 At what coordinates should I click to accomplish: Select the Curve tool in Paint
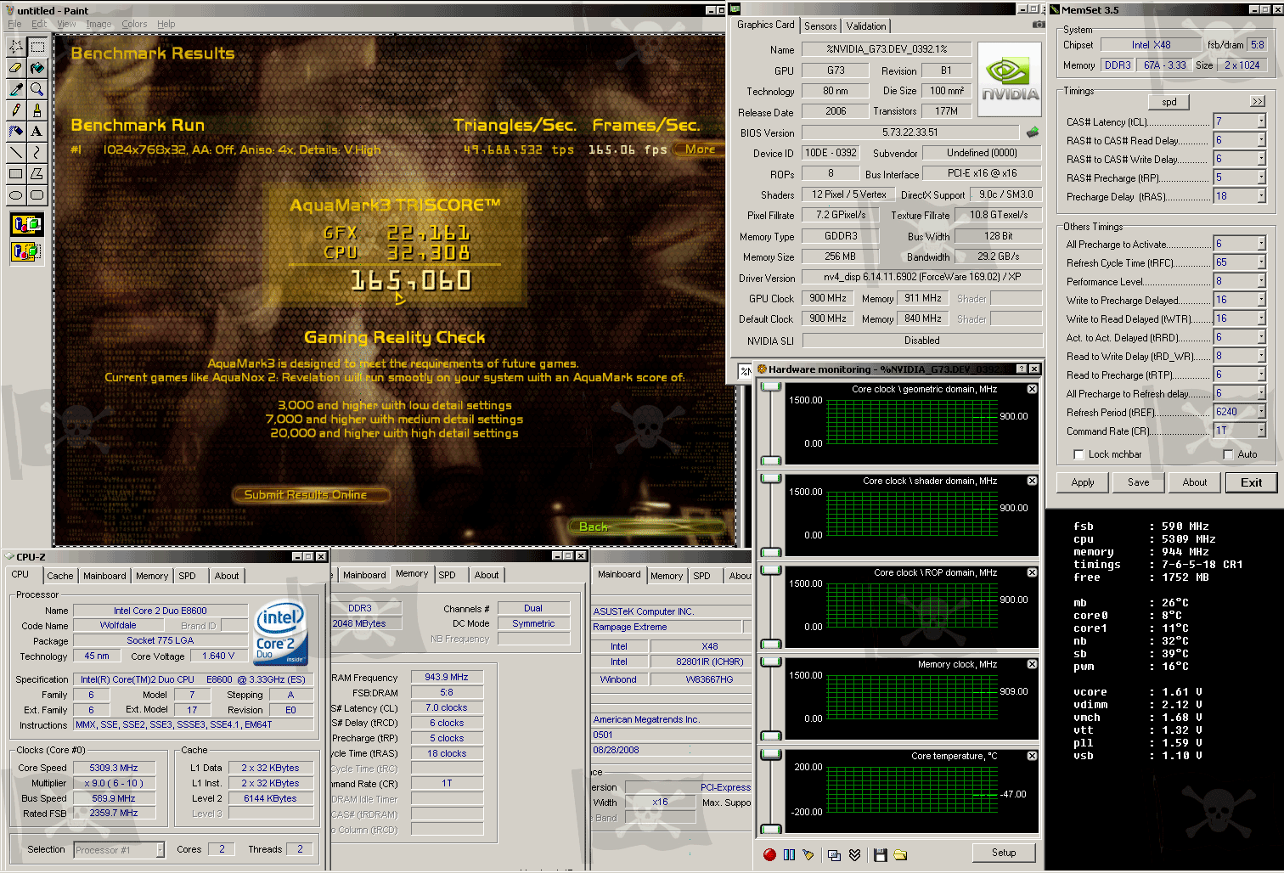(x=37, y=153)
